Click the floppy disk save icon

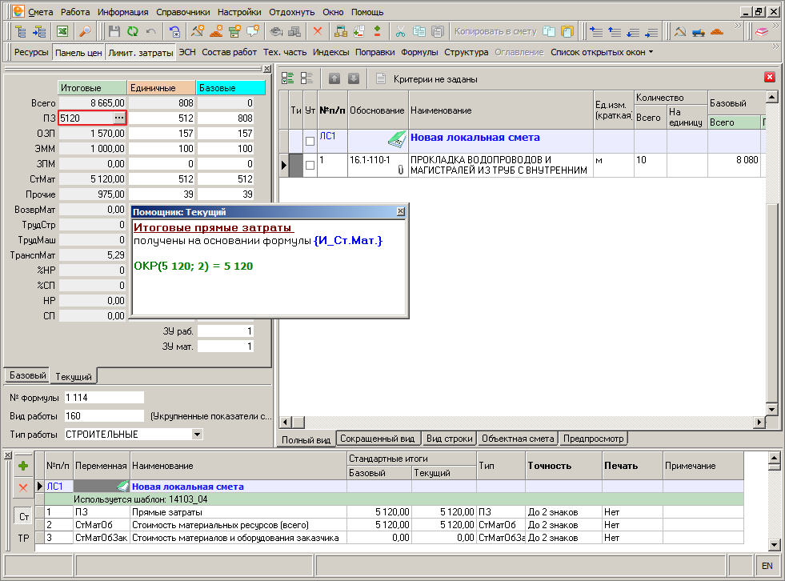pos(114,31)
